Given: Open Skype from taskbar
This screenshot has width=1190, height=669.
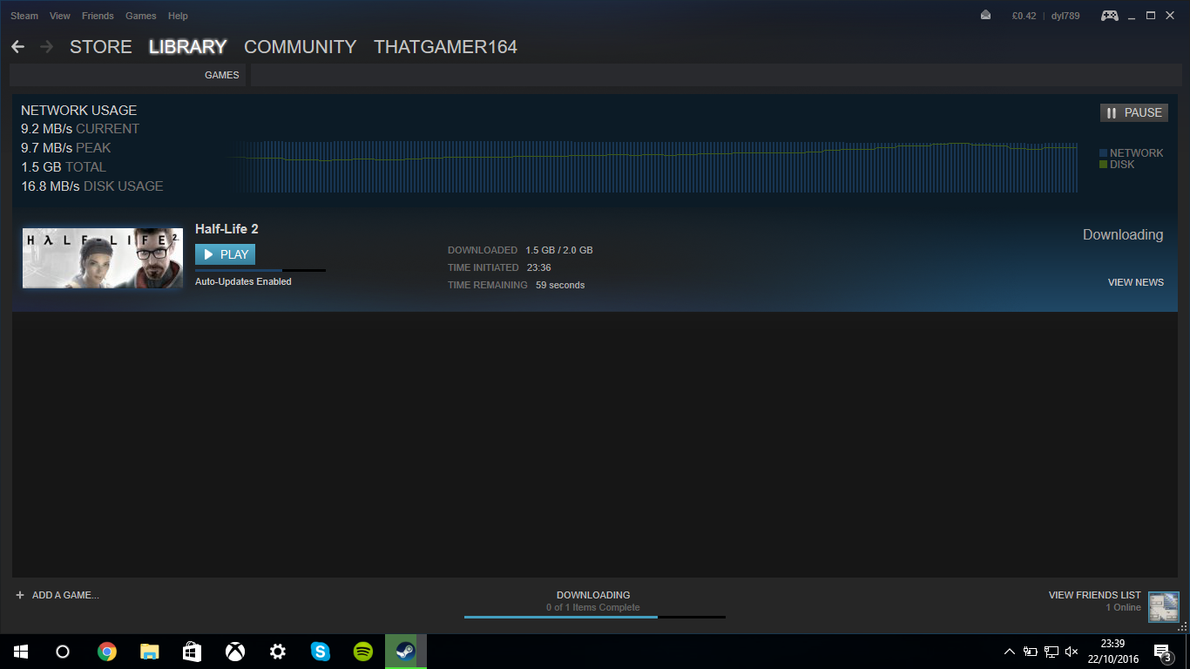Looking at the screenshot, I should [x=321, y=652].
